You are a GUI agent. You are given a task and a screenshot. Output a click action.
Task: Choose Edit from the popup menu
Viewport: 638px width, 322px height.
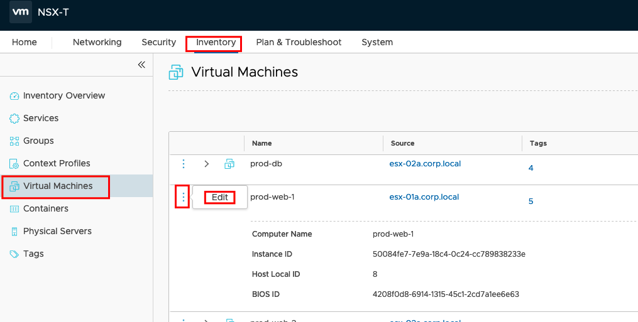coord(220,197)
